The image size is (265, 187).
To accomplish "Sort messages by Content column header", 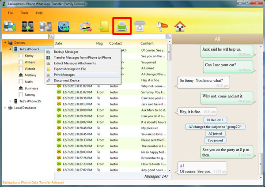I will [147, 43].
